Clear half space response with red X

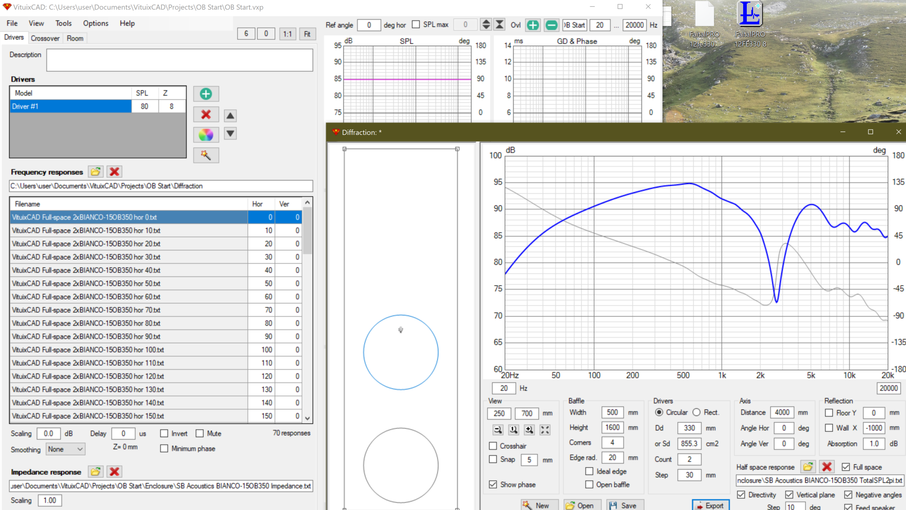pyautogui.click(x=826, y=467)
